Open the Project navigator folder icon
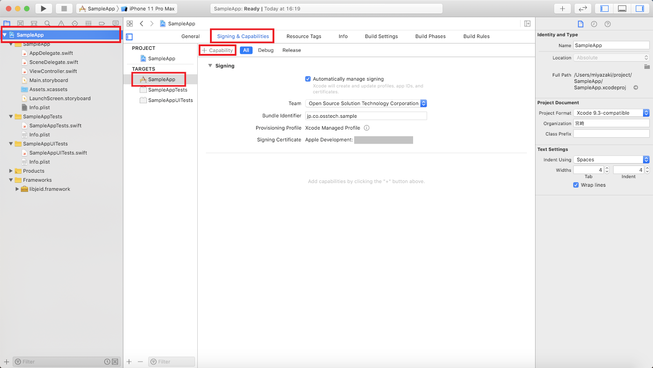This screenshot has width=653, height=368. [7, 24]
